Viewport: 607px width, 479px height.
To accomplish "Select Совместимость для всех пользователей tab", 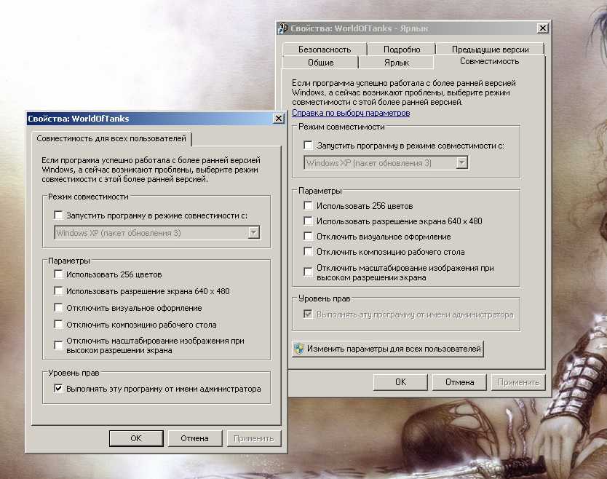I will [111, 138].
